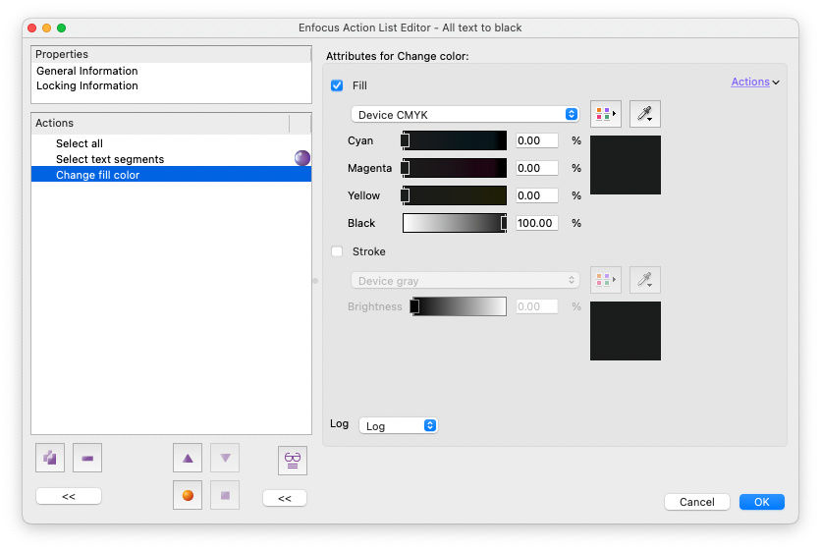Screen dimensions: 821x550
Task: Click the glasses preview icon button
Action: (293, 461)
